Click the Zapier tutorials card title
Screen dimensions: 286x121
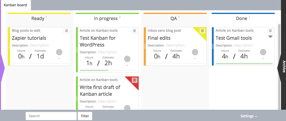coord(29,38)
